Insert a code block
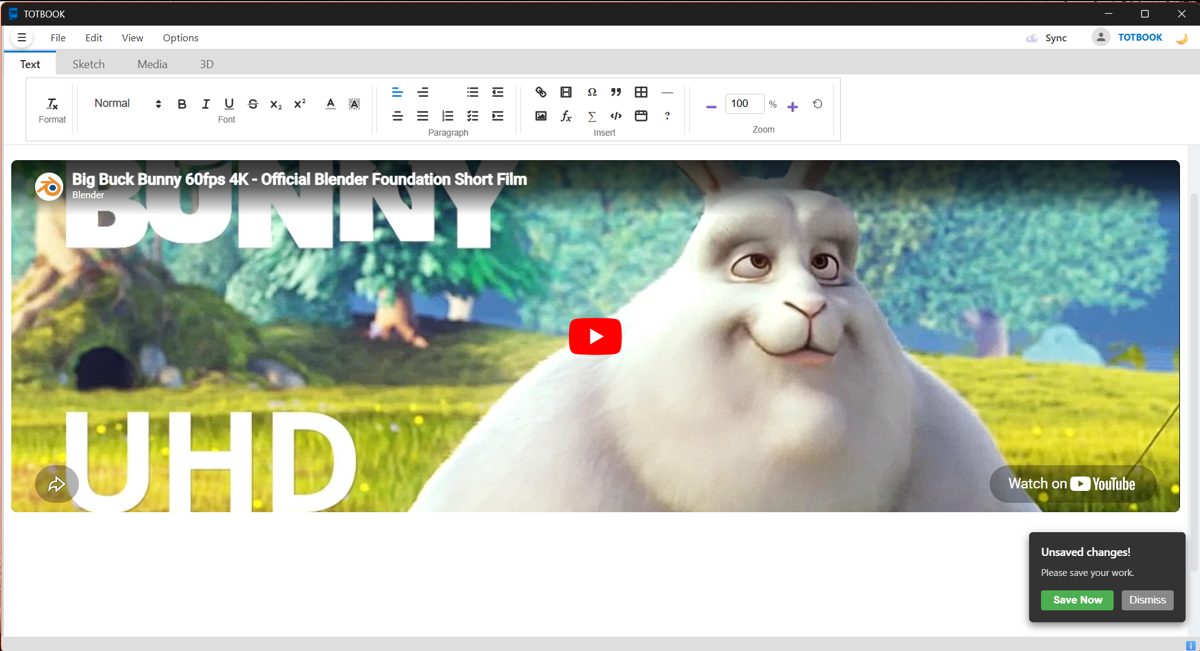The image size is (1200, 651). [616, 116]
